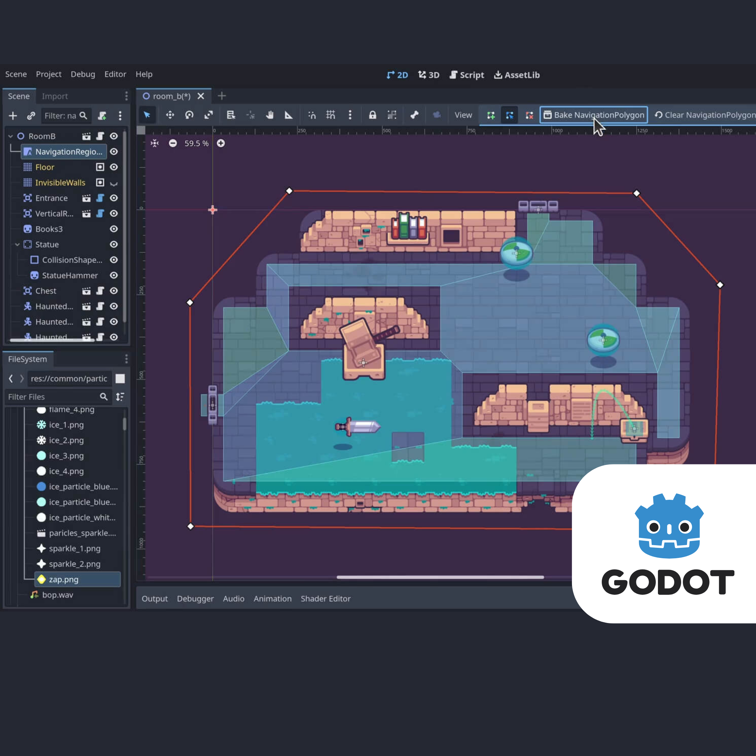This screenshot has width=756, height=756.
Task: Switch to the Script workspace
Action: 467,75
